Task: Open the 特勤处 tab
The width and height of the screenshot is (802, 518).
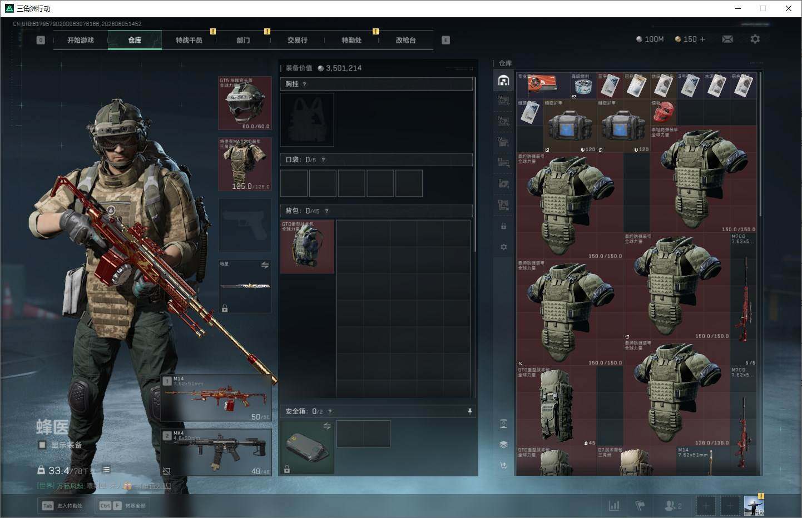Action: pyautogui.click(x=352, y=40)
